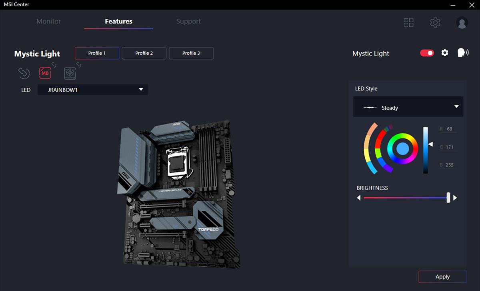Increase brightness with right arrow
Screen dimensions: 480x291
[455, 198]
